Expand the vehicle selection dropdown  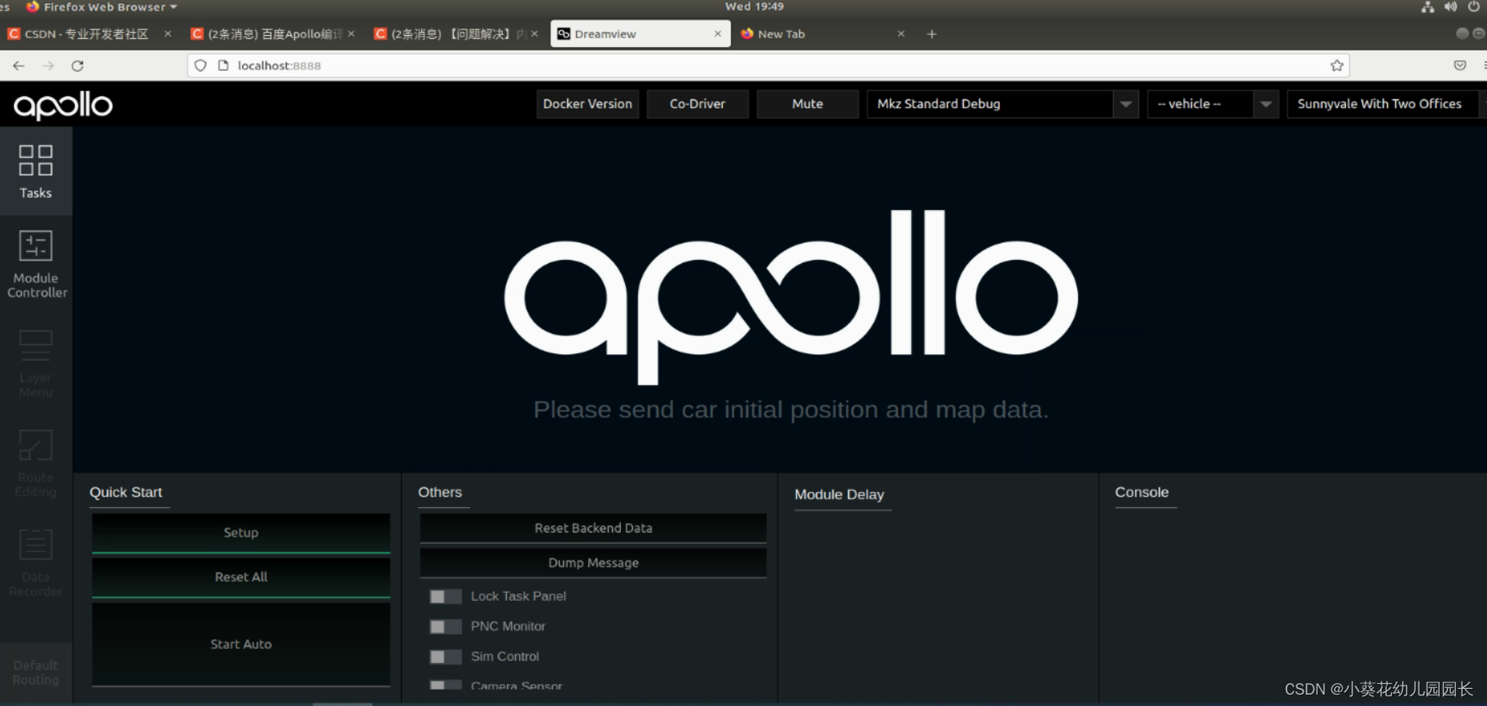1212,104
